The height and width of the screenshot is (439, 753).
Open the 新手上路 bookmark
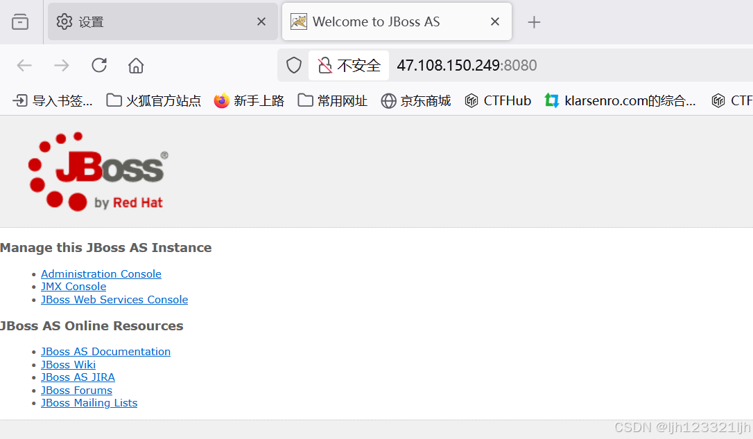pos(249,101)
